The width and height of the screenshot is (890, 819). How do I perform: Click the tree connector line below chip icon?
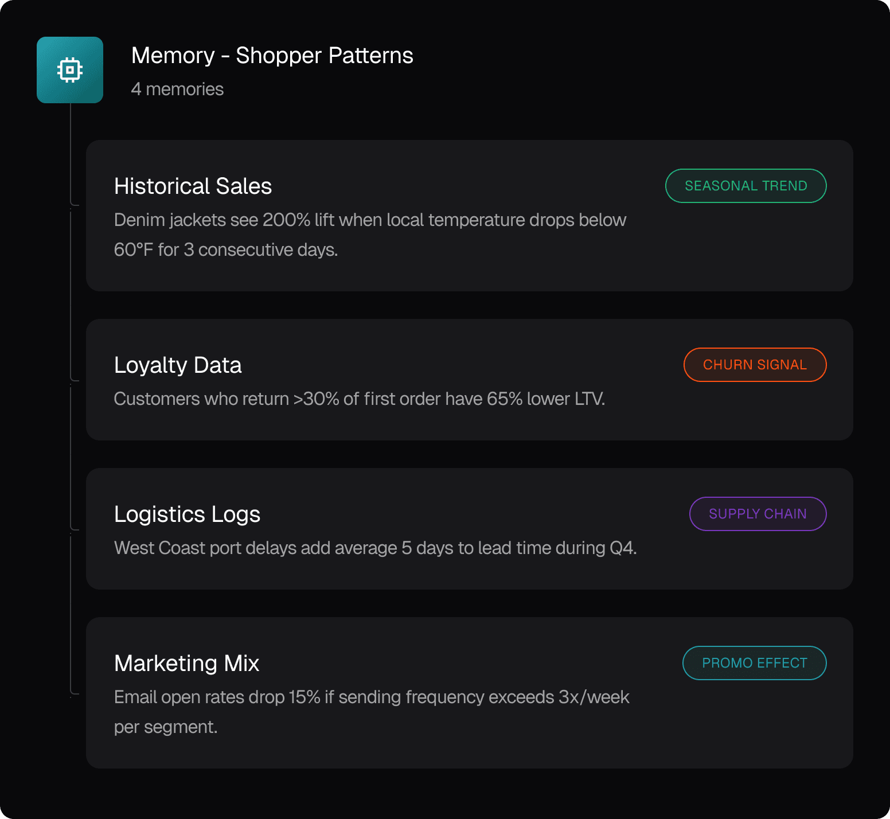point(71,149)
